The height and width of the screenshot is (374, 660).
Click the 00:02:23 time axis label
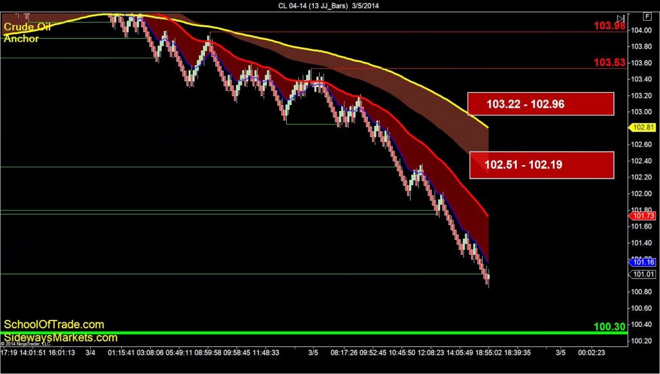click(592, 352)
